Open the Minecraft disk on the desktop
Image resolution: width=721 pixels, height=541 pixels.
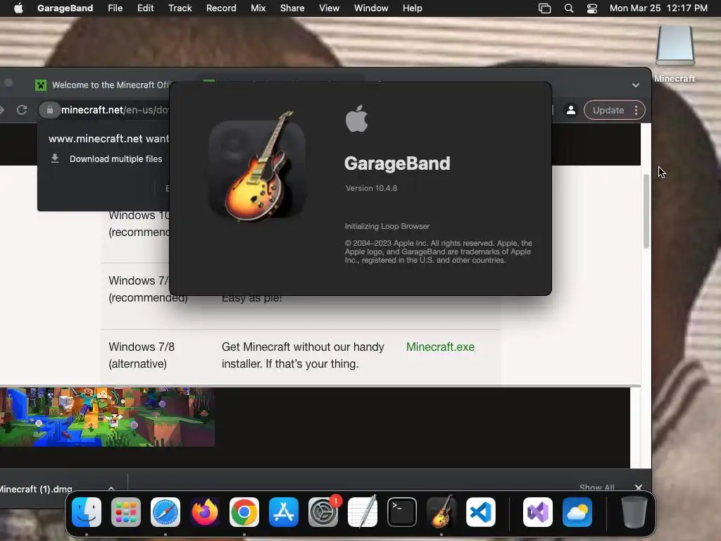point(675,46)
